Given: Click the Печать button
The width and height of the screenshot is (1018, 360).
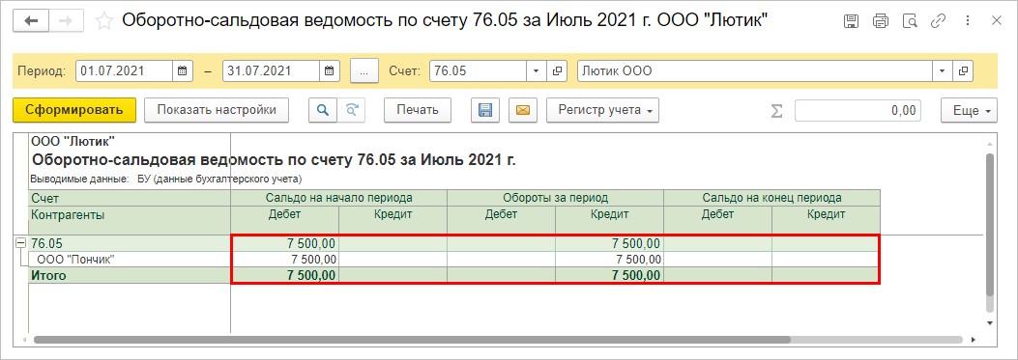Looking at the screenshot, I should pyautogui.click(x=418, y=110).
